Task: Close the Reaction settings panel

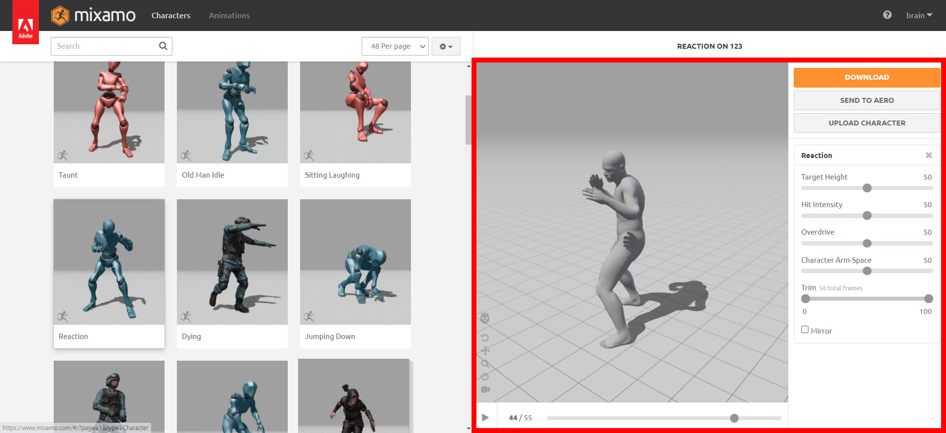Action: pos(929,155)
